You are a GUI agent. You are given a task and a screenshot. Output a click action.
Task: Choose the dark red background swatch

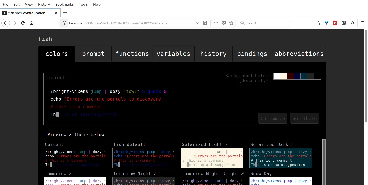pyautogui.click(x=290, y=76)
